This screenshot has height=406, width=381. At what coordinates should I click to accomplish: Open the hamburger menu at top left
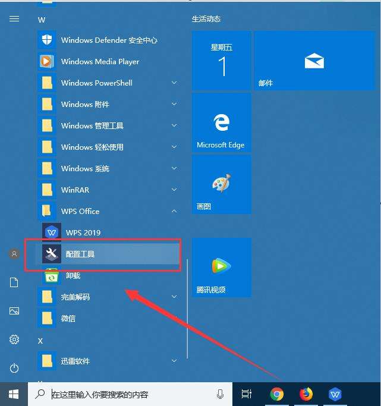coord(14,19)
